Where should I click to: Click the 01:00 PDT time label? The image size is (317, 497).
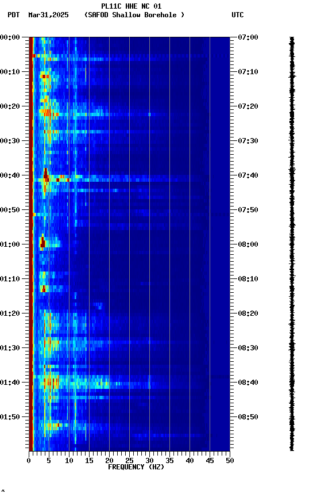(x=10, y=244)
